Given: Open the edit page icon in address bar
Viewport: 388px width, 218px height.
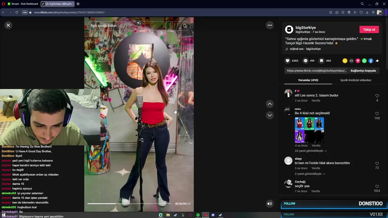Looking at the screenshot, I should pos(331,12).
